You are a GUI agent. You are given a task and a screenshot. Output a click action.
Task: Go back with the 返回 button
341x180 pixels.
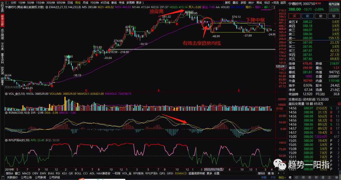point(283,3)
